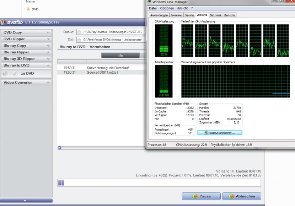Image resolution: width=295 pixels, height=206 pixels.
Task: Click the Name column header in Explorer
Action: pos(30,1)
